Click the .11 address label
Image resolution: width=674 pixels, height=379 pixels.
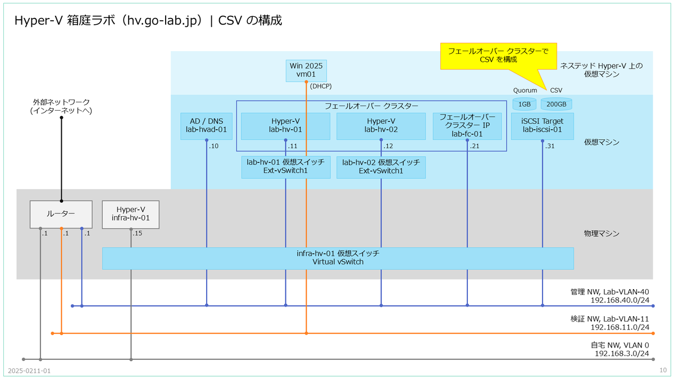pos(293,146)
